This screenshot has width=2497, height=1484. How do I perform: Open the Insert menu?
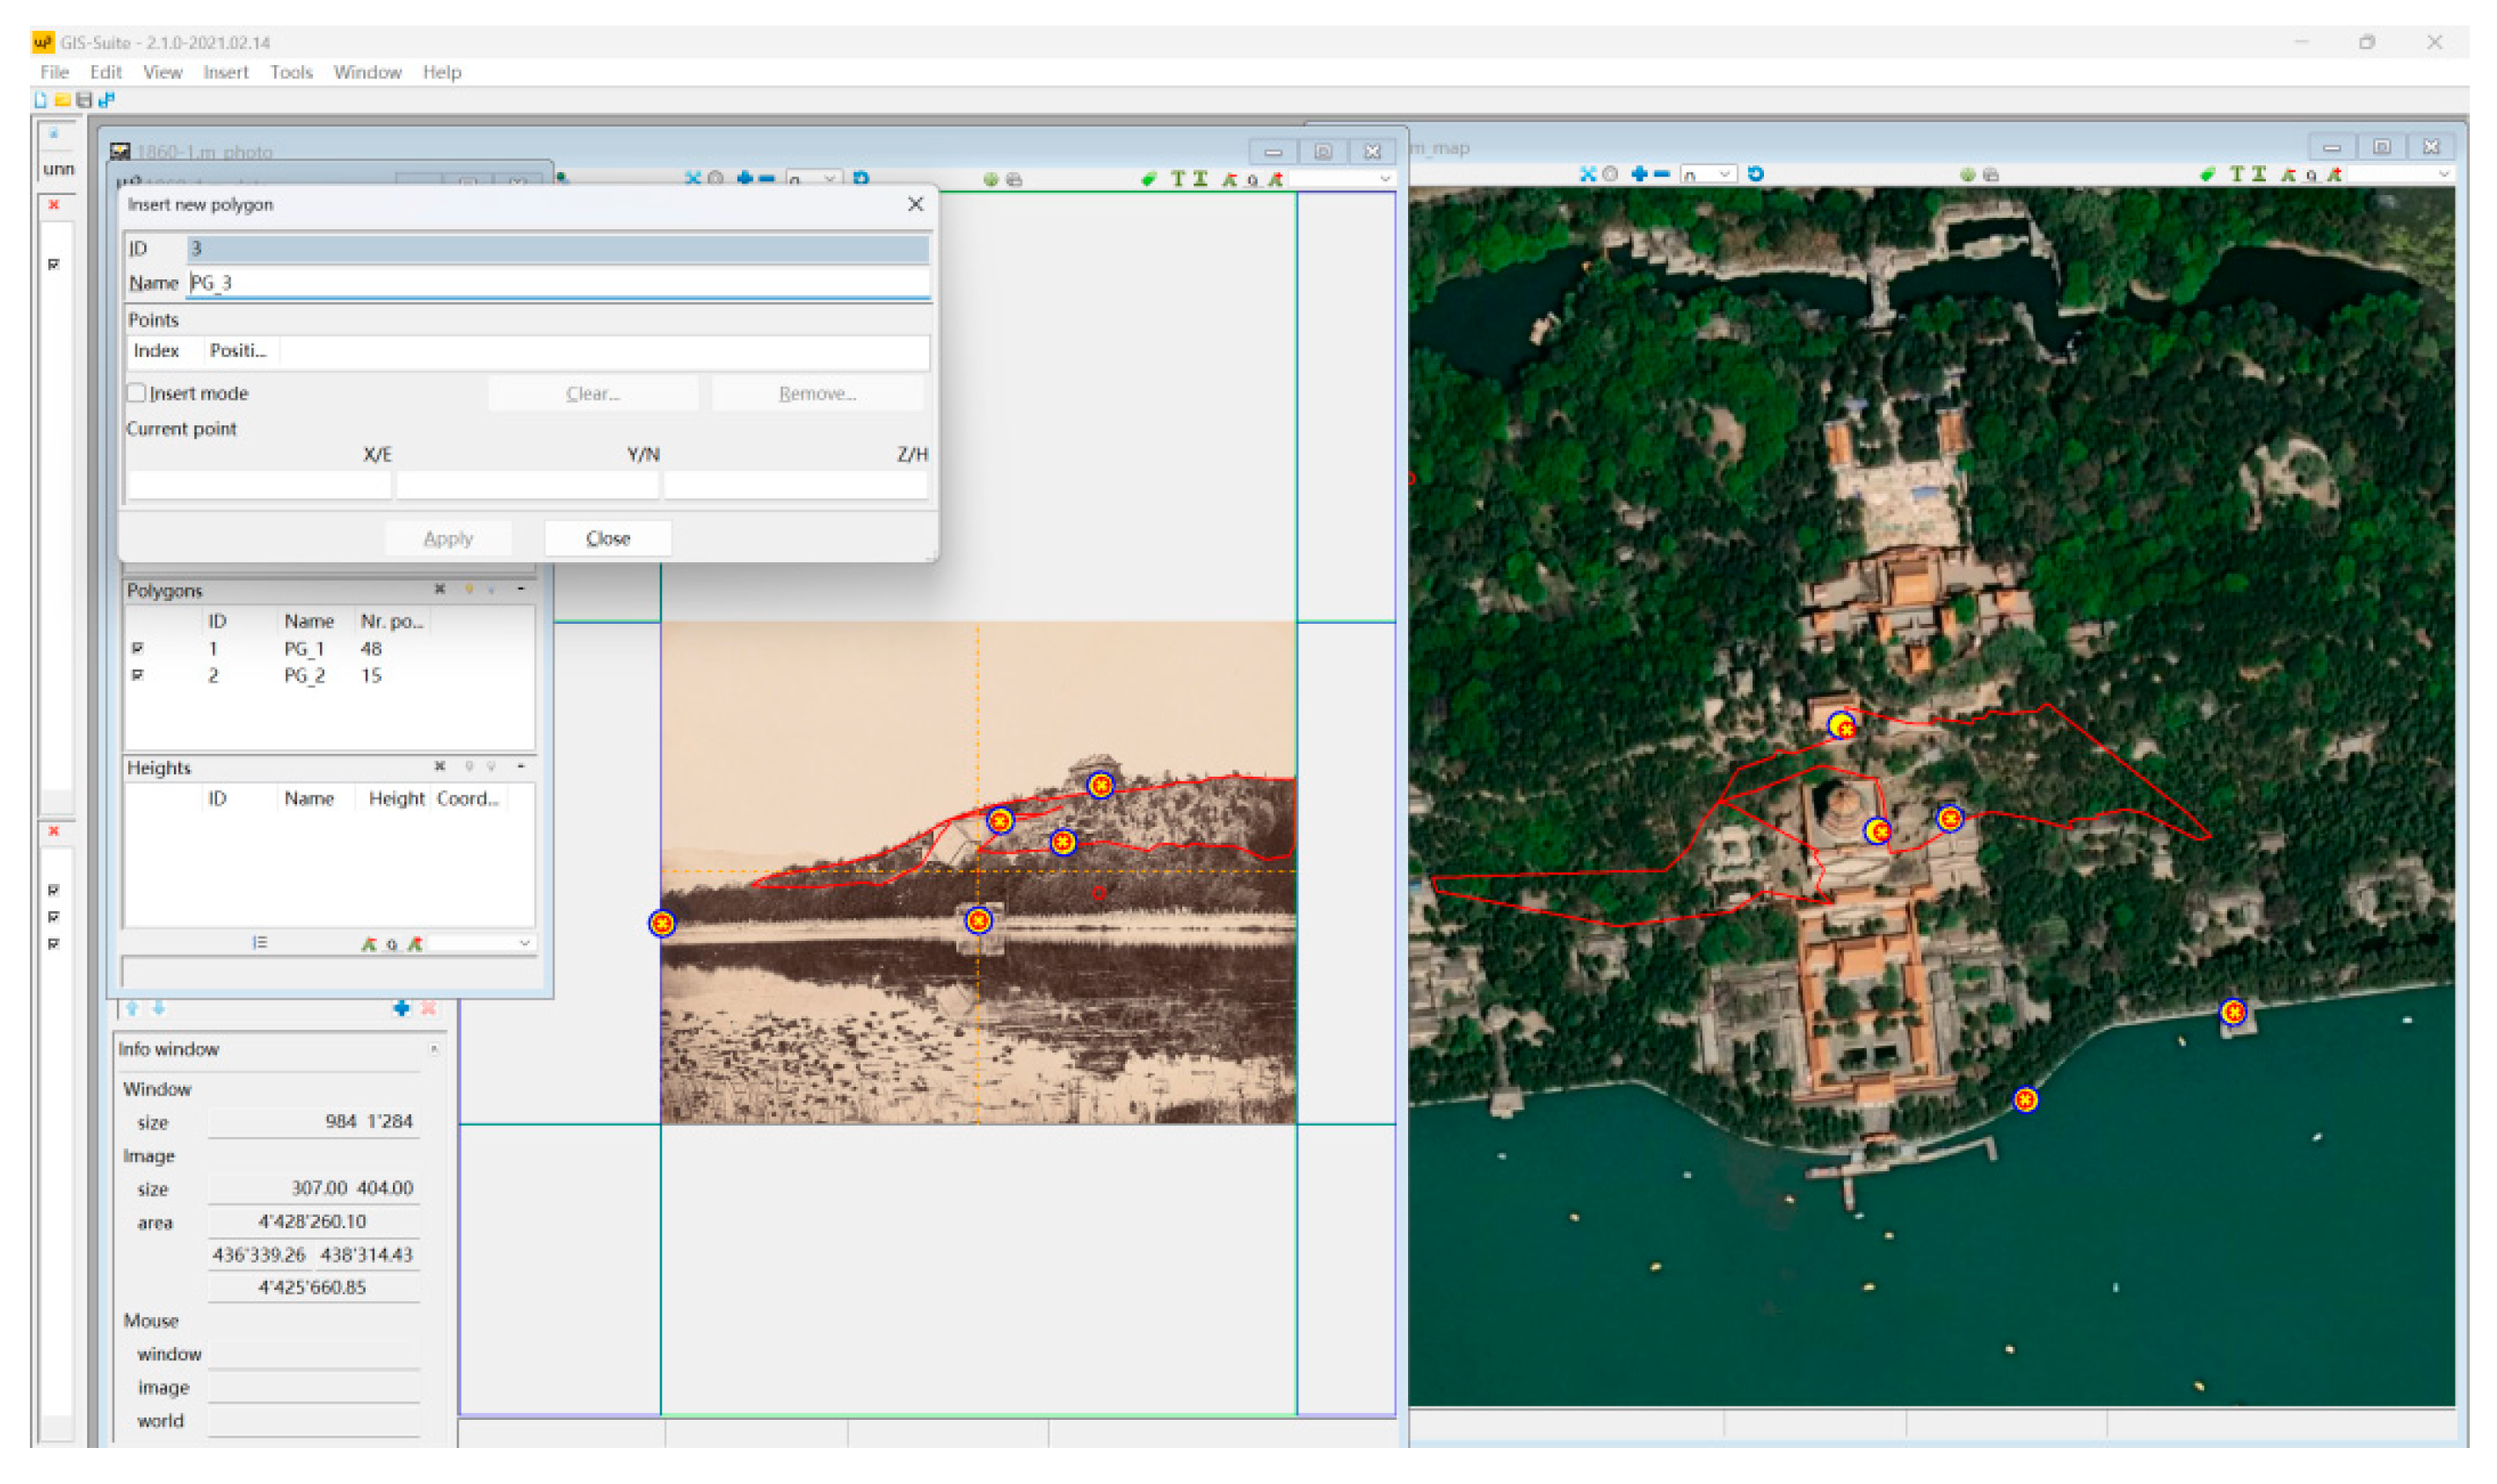[x=226, y=71]
